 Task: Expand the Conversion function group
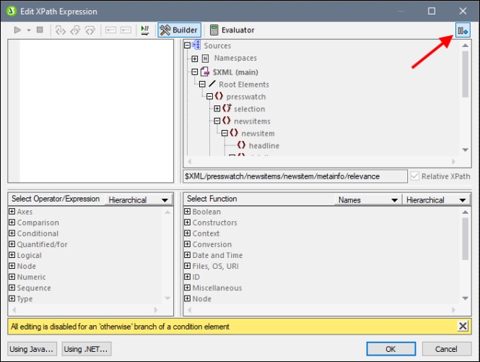point(188,244)
